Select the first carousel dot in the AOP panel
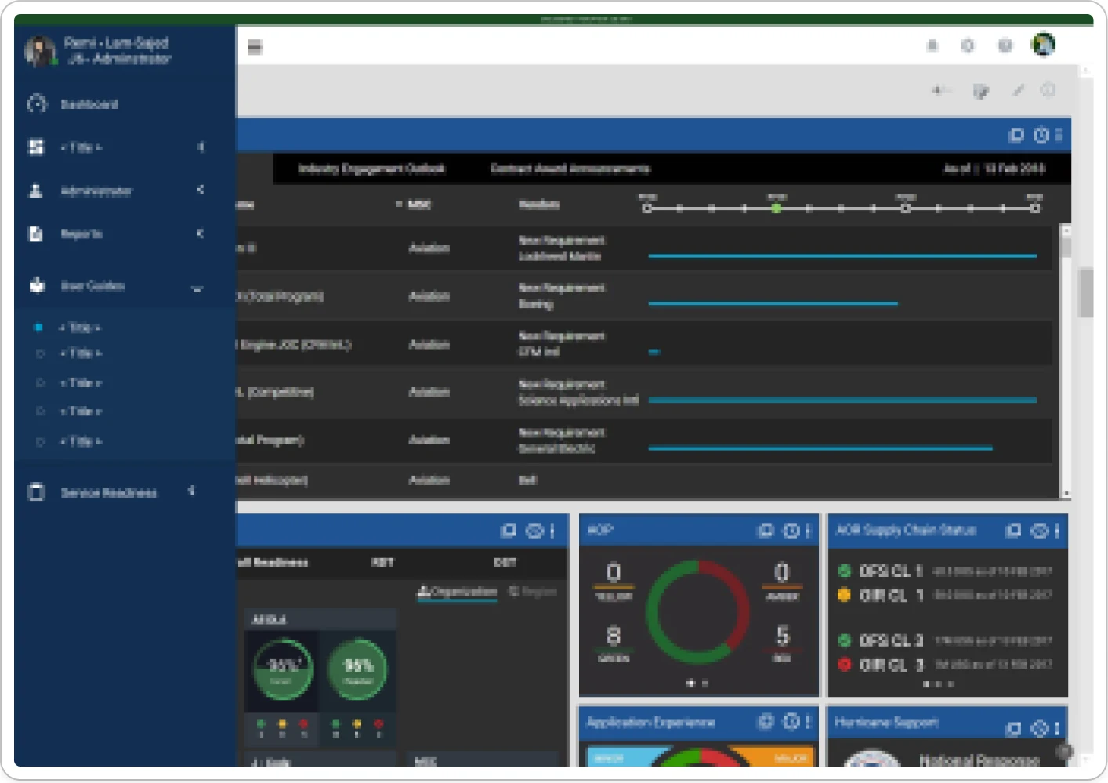The width and height of the screenshot is (1108, 783). point(690,683)
